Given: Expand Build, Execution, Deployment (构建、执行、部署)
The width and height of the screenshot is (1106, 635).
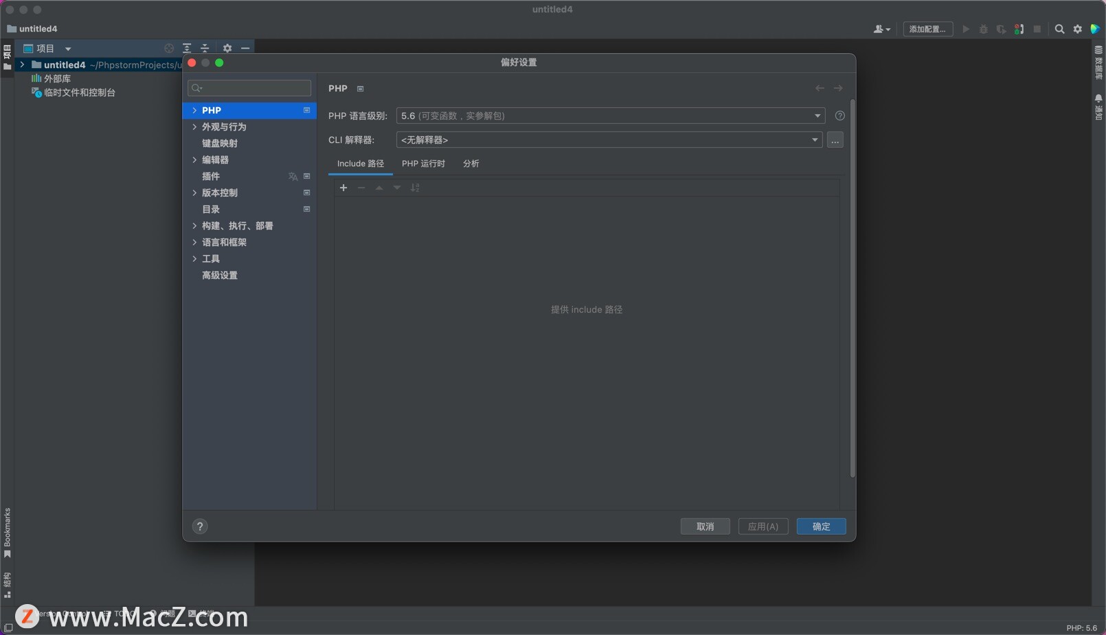Looking at the screenshot, I should click(194, 225).
